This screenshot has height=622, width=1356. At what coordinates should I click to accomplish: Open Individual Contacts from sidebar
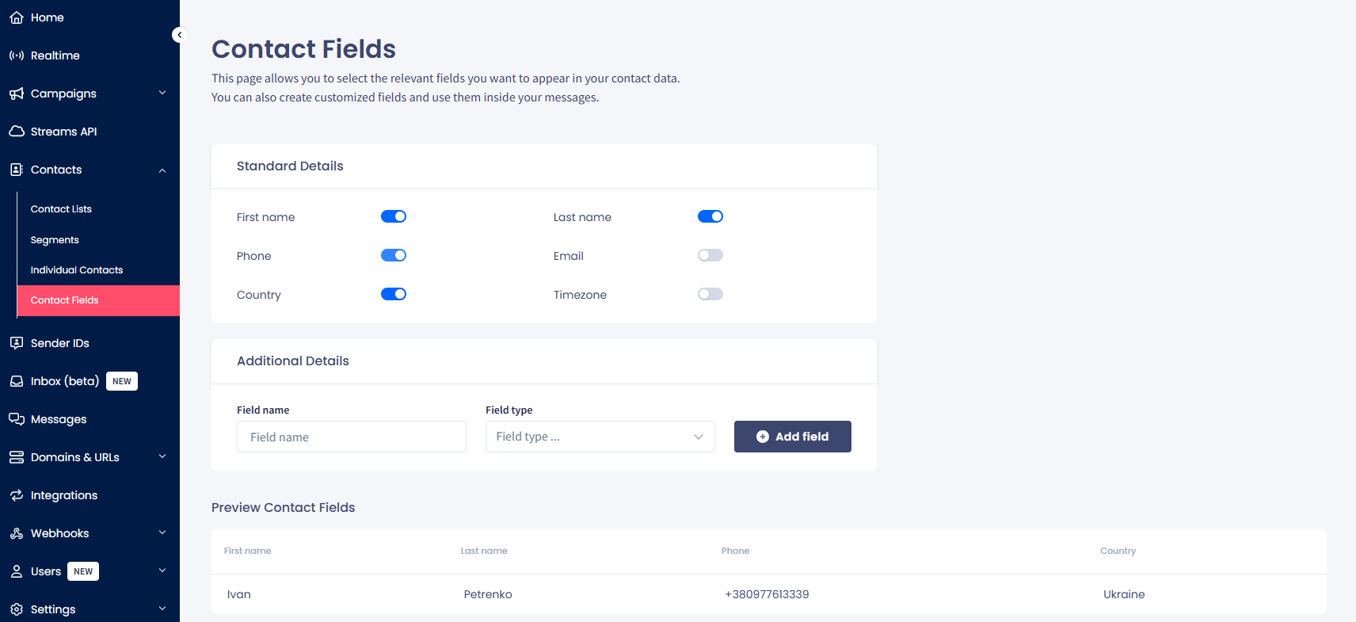click(x=76, y=269)
